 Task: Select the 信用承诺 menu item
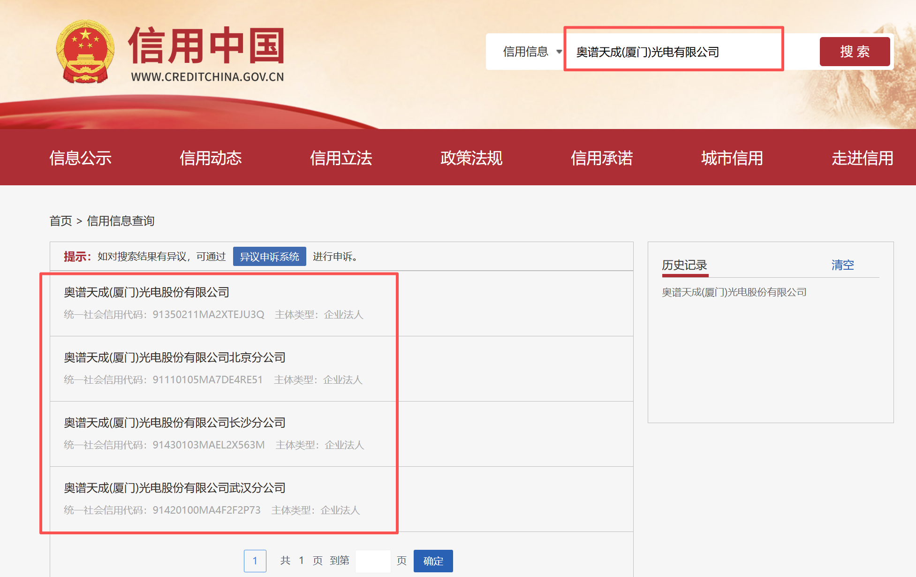(601, 158)
